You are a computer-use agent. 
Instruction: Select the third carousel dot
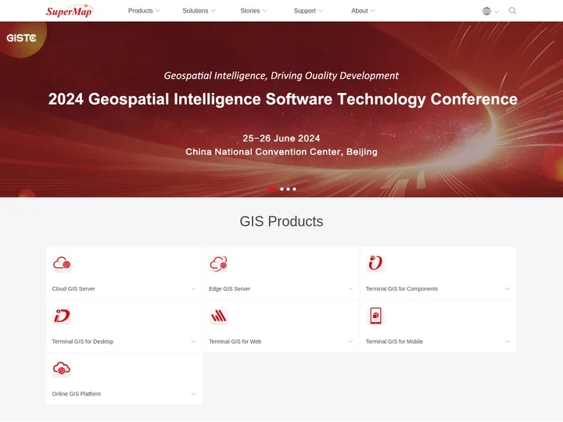click(288, 189)
